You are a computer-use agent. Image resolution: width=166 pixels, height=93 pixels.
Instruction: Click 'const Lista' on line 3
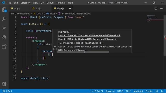(28, 24)
